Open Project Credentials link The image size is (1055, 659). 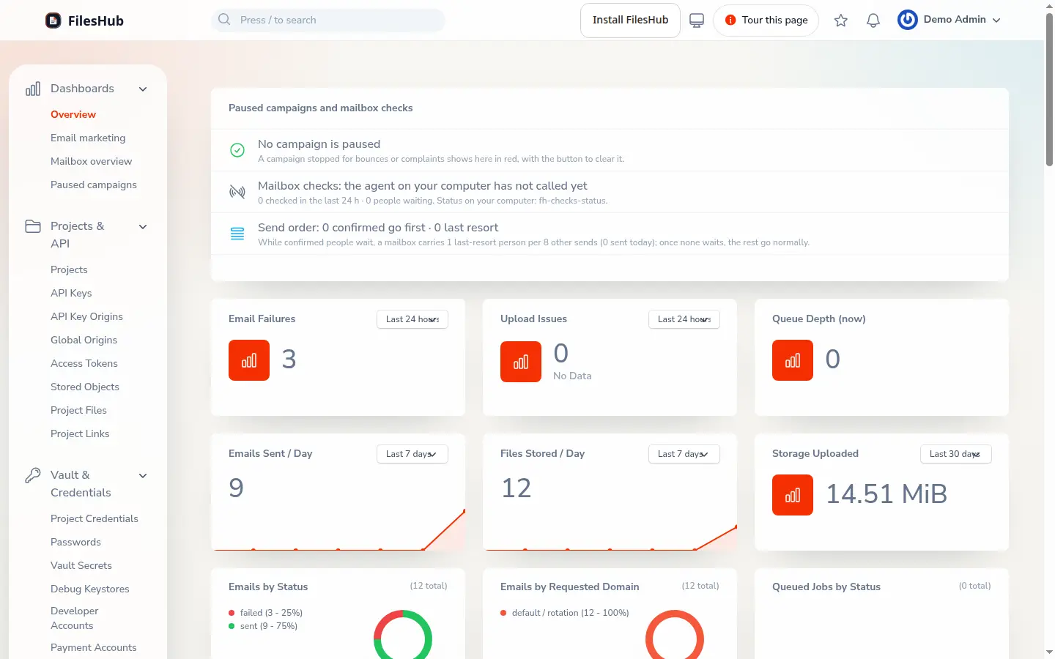click(95, 518)
